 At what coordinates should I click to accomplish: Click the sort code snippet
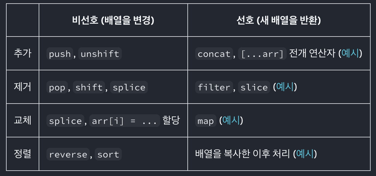108,154
